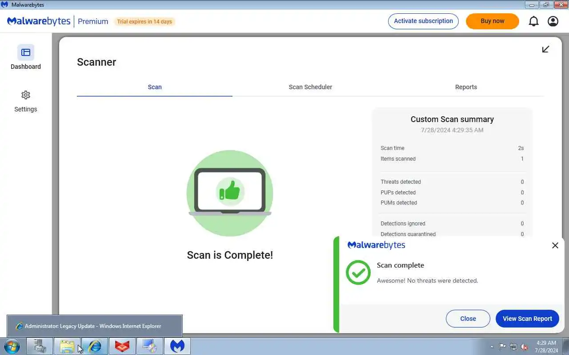Click the orange Buy now button
569x355 pixels.
click(x=493, y=21)
